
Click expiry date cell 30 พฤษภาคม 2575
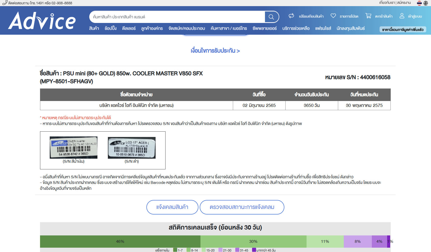(x=364, y=105)
